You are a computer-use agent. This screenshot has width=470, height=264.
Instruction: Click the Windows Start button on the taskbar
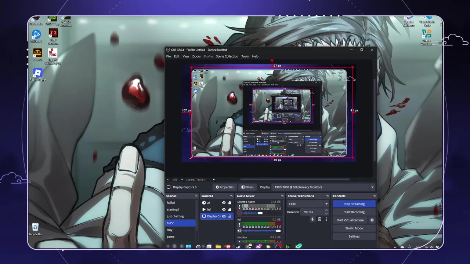[x=188, y=246]
